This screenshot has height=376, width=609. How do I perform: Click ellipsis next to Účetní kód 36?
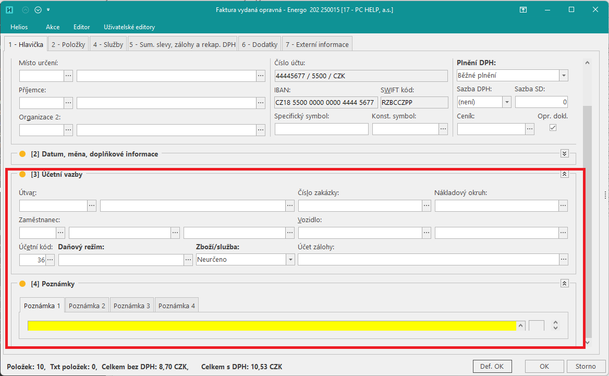(50, 259)
